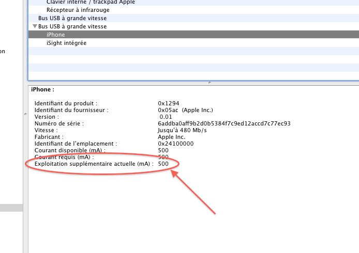This screenshot has width=359, height=253.
Task: Click the Version value 0.01
Action: click(x=166, y=117)
